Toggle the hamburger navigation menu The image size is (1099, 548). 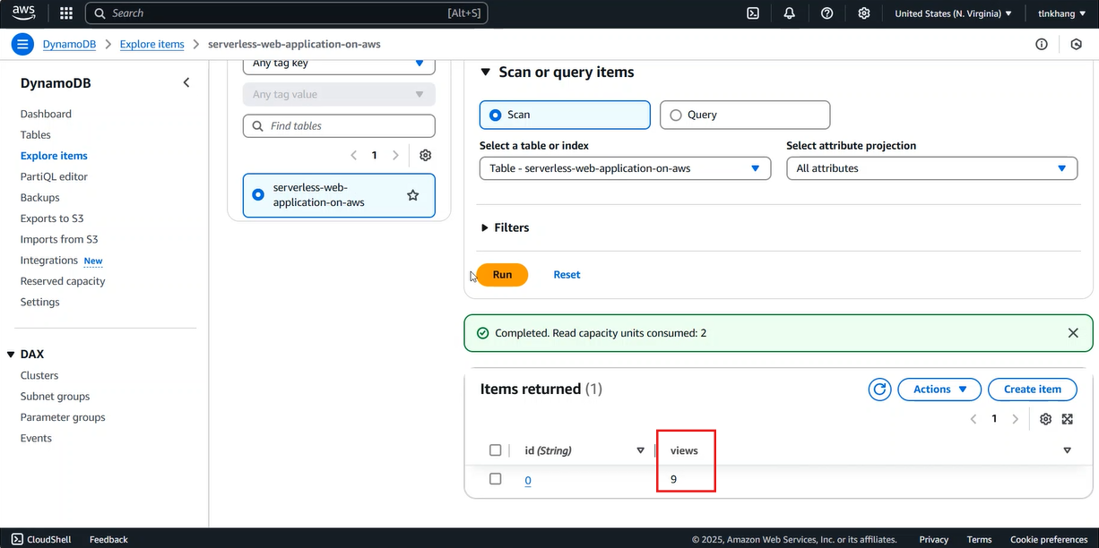[x=22, y=44]
